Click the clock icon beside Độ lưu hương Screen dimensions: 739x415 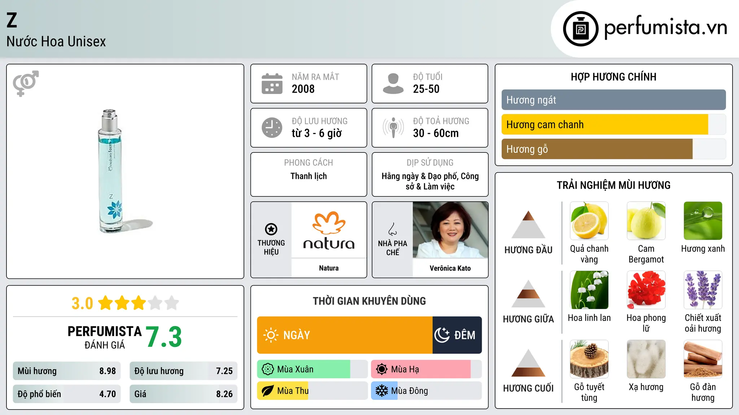click(272, 128)
